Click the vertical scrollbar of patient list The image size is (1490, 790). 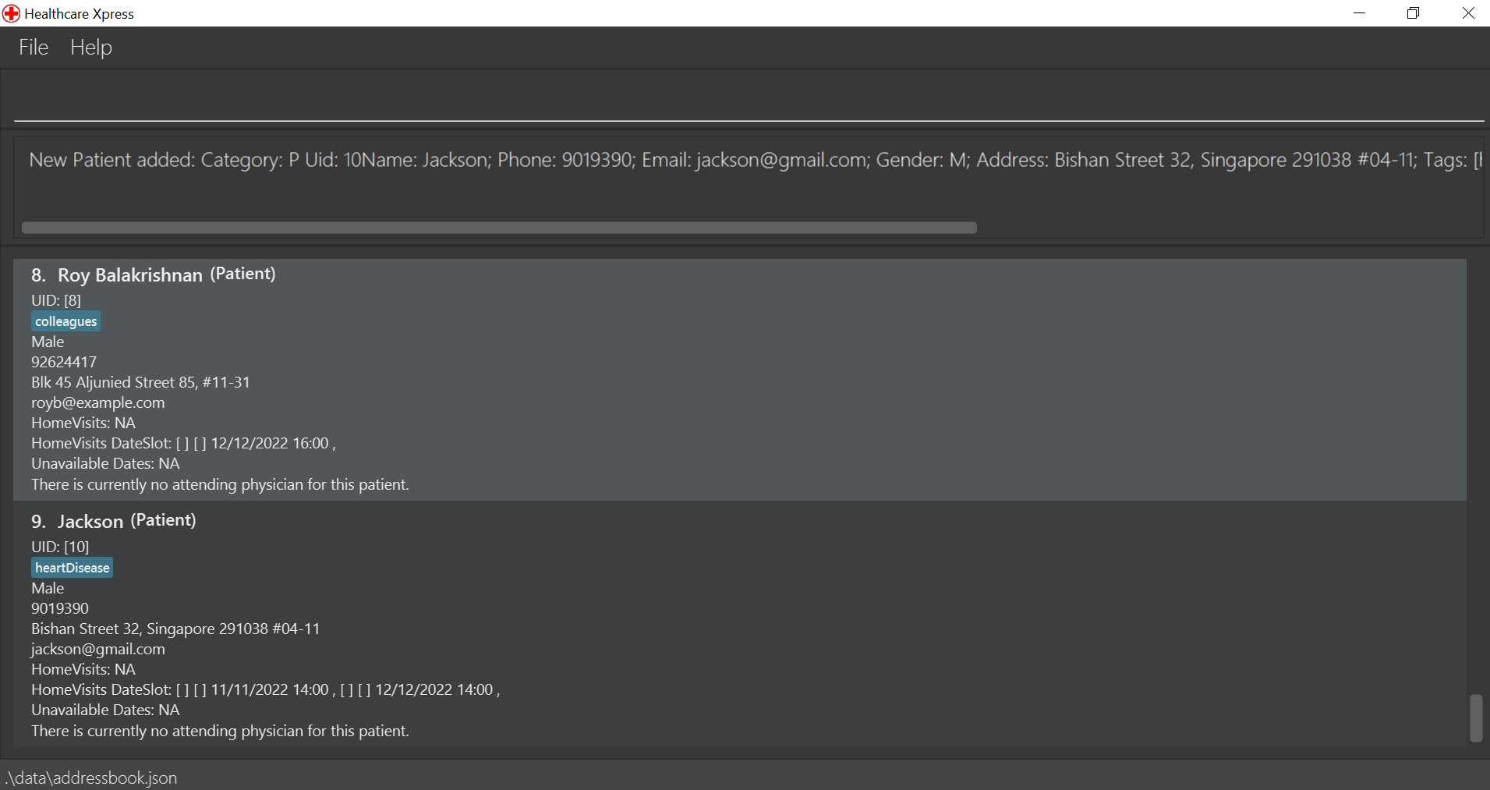coord(1476,717)
